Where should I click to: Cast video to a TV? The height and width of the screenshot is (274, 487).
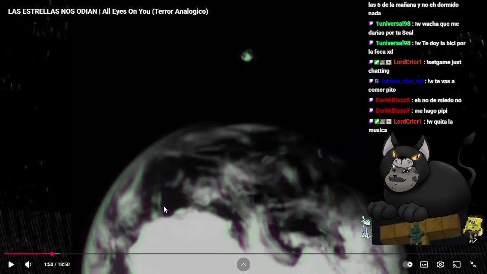[457, 264]
